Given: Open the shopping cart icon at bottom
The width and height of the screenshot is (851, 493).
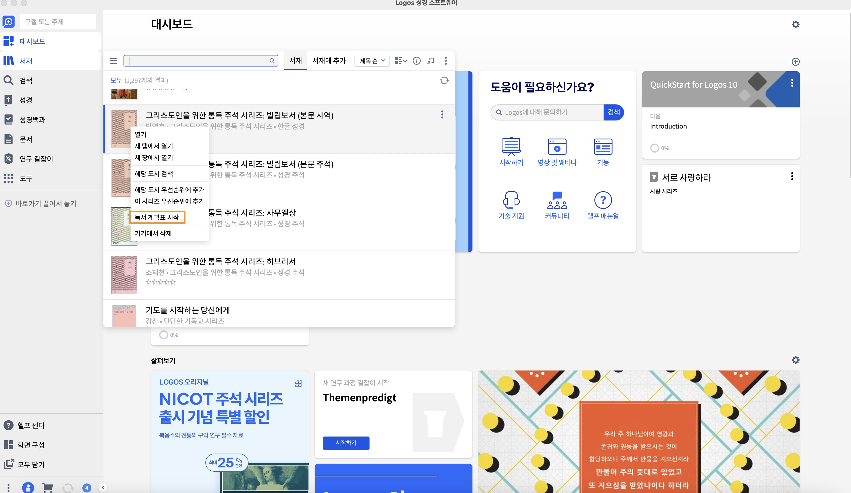Looking at the screenshot, I should click(48, 487).
